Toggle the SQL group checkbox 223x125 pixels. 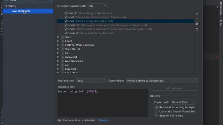tap(62, 53)
